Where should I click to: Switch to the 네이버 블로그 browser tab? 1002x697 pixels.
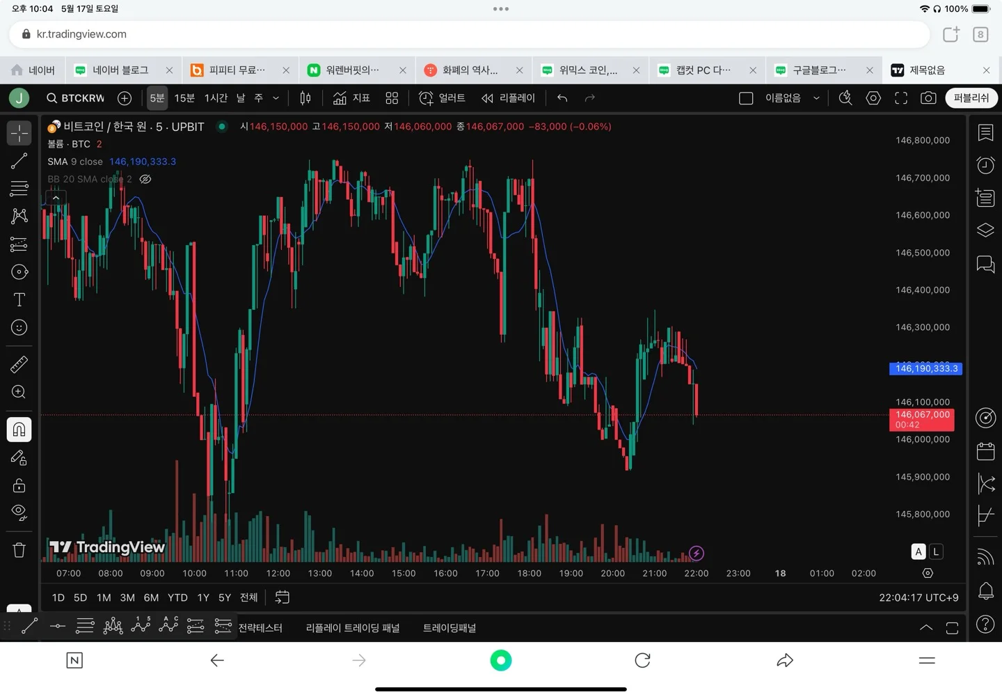pos(120,70)
